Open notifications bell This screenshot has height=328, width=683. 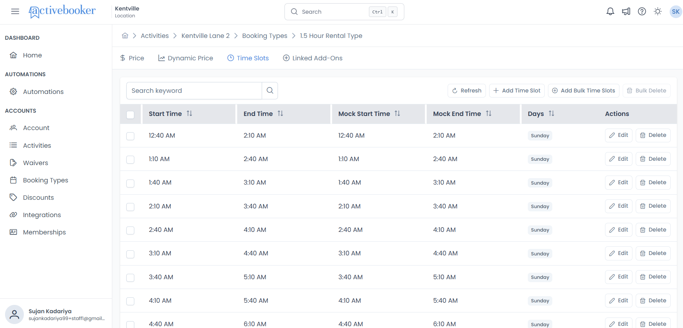coord(610,12)
